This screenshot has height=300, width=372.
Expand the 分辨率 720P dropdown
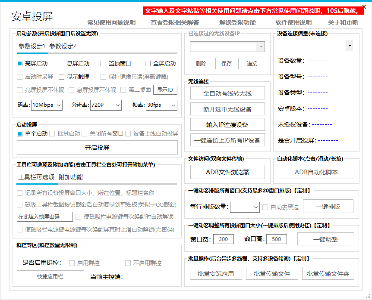[106, 105]
